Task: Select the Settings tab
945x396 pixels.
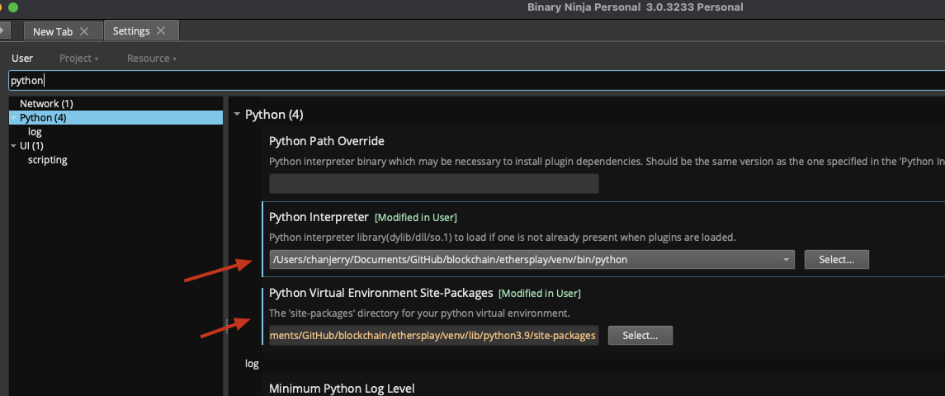Action: click(131, 31)
